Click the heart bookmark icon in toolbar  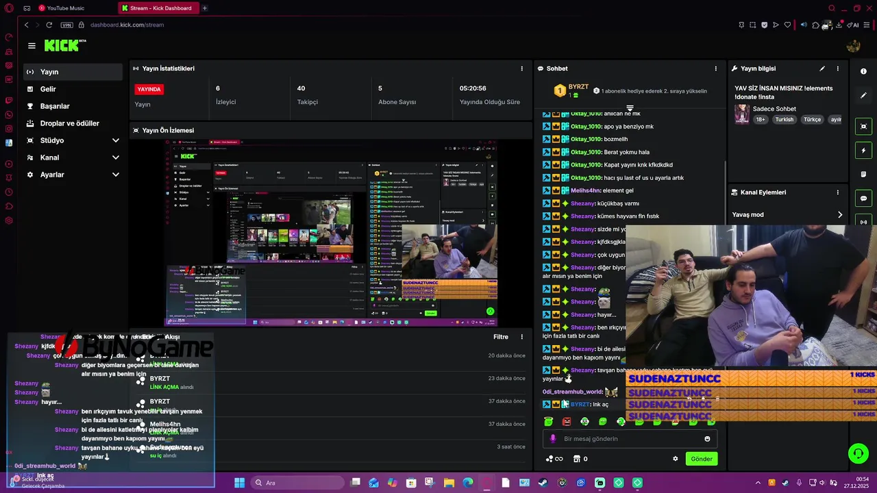787,25
